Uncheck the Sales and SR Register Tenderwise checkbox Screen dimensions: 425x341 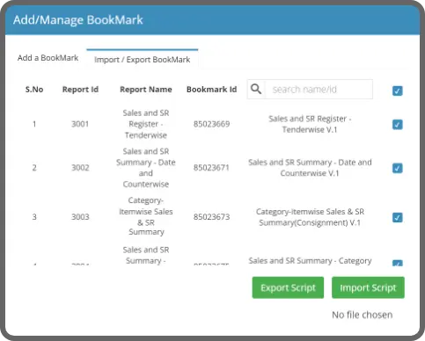coord(398,125)
